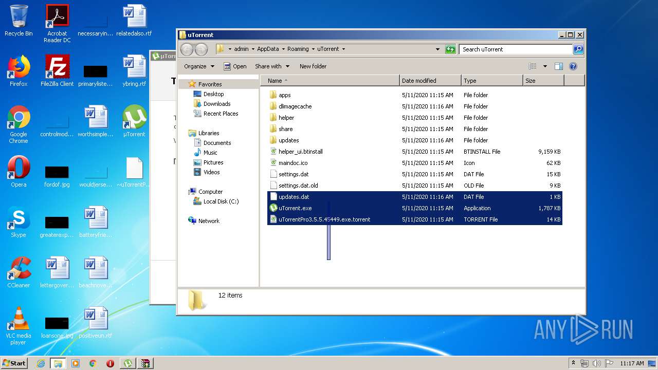Select relatedalso.rtf desktop document
This screenshot has height=370, width=658.
(134, 21)
